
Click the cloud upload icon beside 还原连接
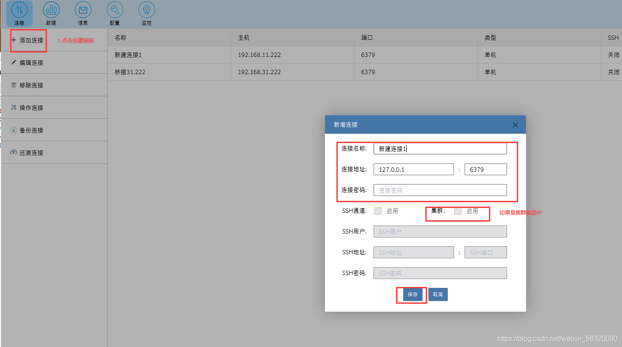pos(14,153)
